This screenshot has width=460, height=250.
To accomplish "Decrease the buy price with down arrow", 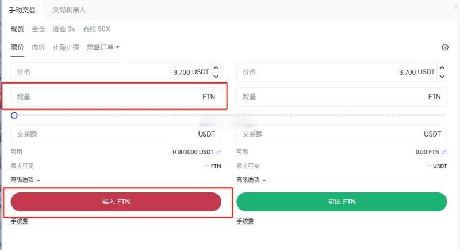I will (x=216, y=76).
